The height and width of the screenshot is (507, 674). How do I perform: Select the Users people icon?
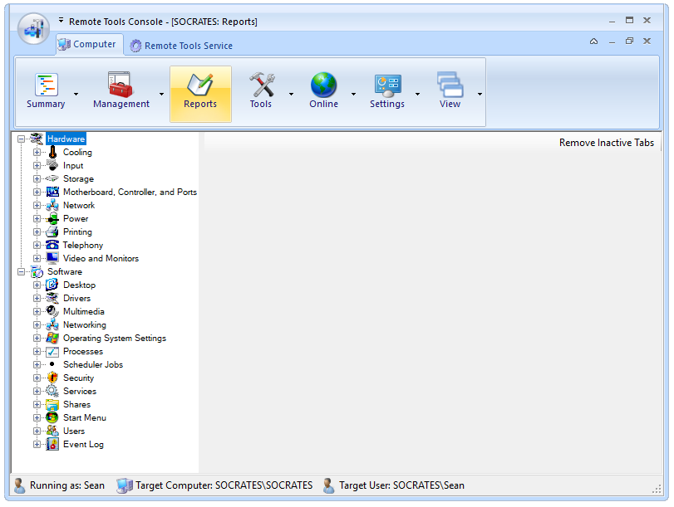pyautogui.click(x=52, y=431)
